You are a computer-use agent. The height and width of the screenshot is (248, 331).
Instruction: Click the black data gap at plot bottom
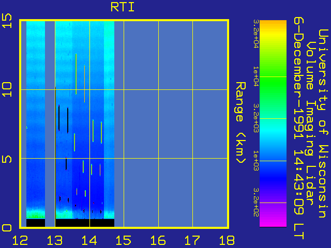[85, 223]
